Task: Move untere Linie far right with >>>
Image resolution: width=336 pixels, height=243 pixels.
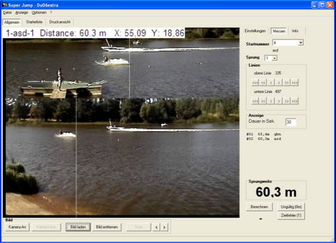Action: [294, 101]
